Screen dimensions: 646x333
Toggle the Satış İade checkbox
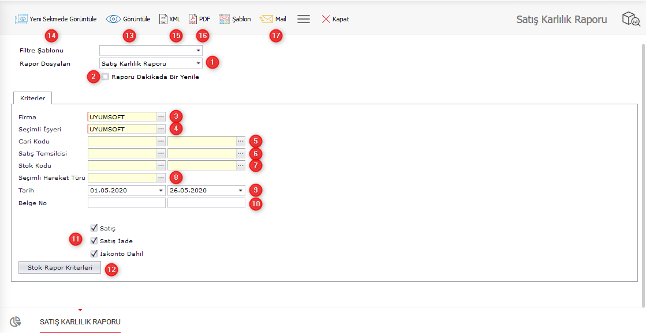tap(94, 241)
